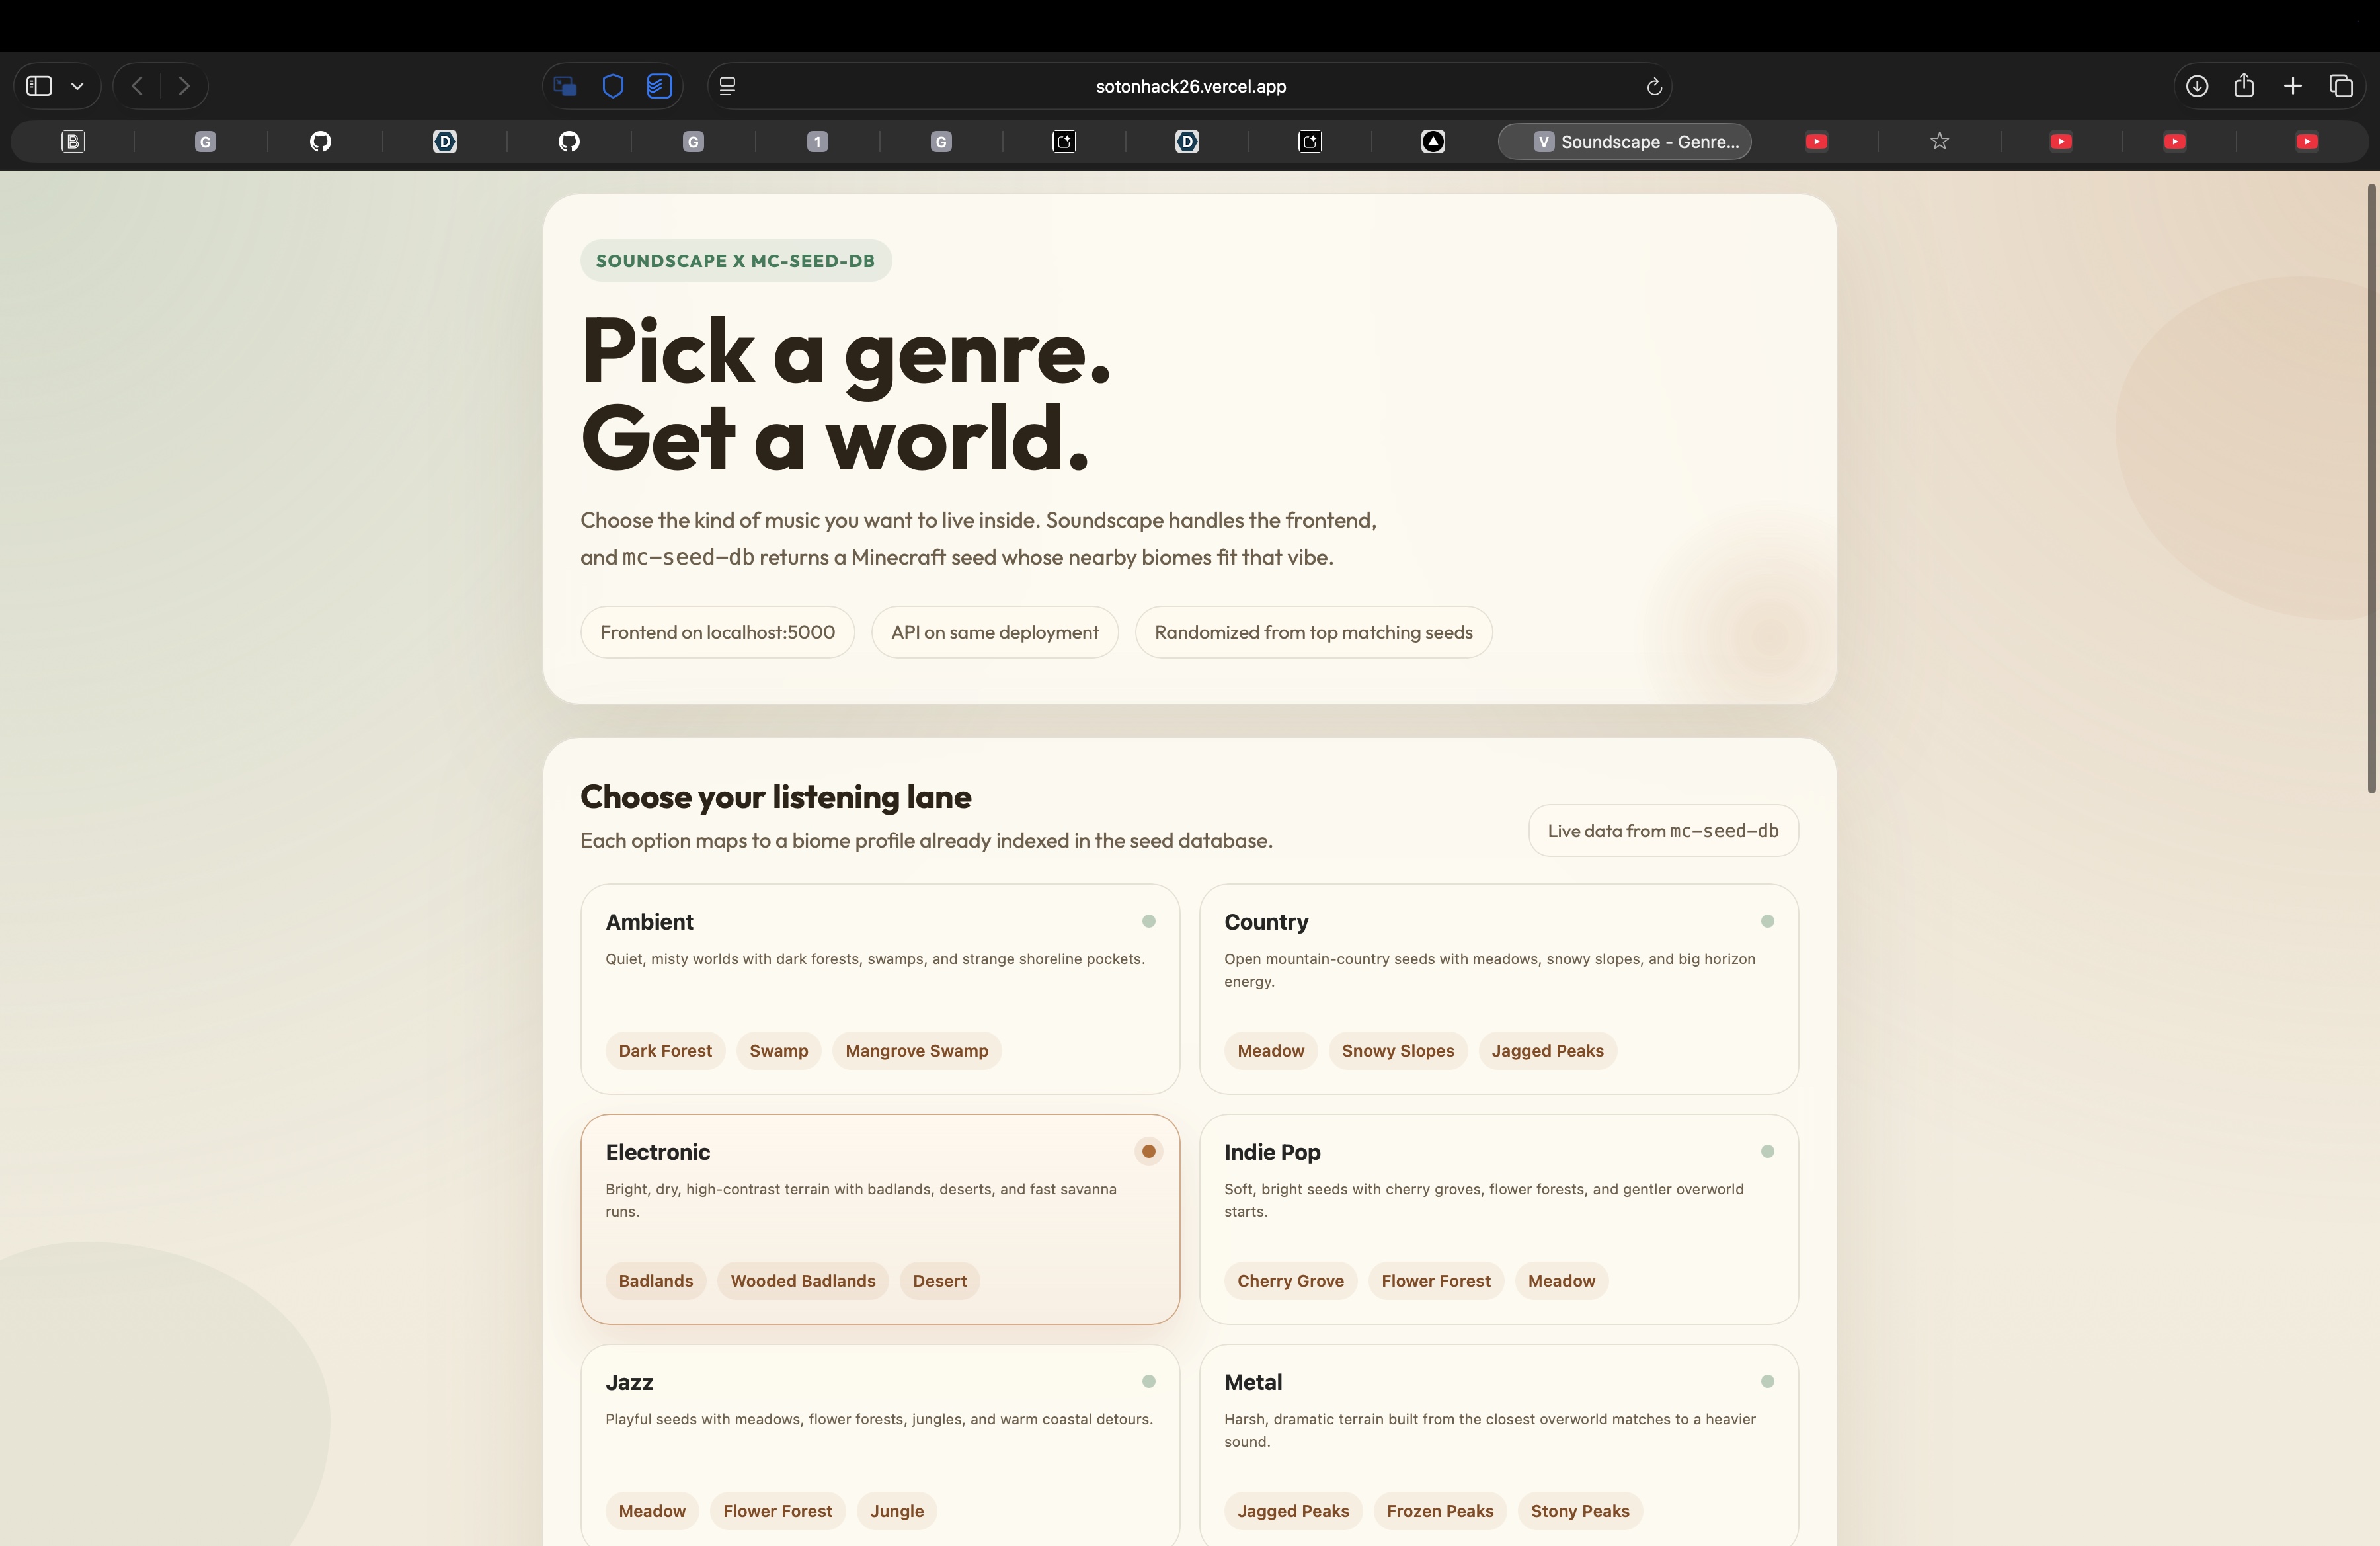Viewport: 2380px width, 1546px height.
Task: Open the page reader menu icon in address bar
Action: pos(728,87)
